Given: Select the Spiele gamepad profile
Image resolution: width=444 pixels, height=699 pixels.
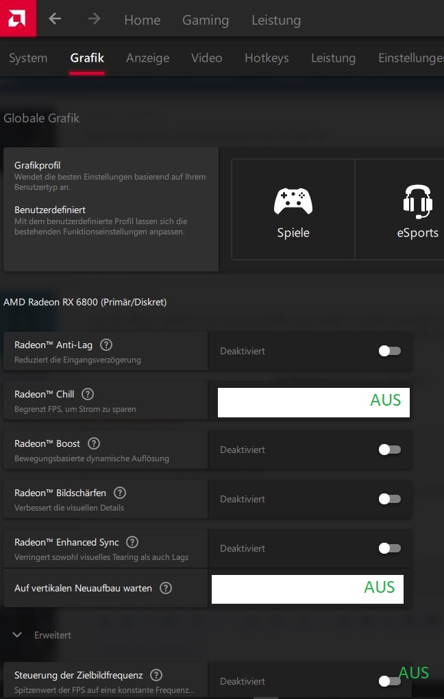Looking at the screenshot, I should [x=293, y=210].
